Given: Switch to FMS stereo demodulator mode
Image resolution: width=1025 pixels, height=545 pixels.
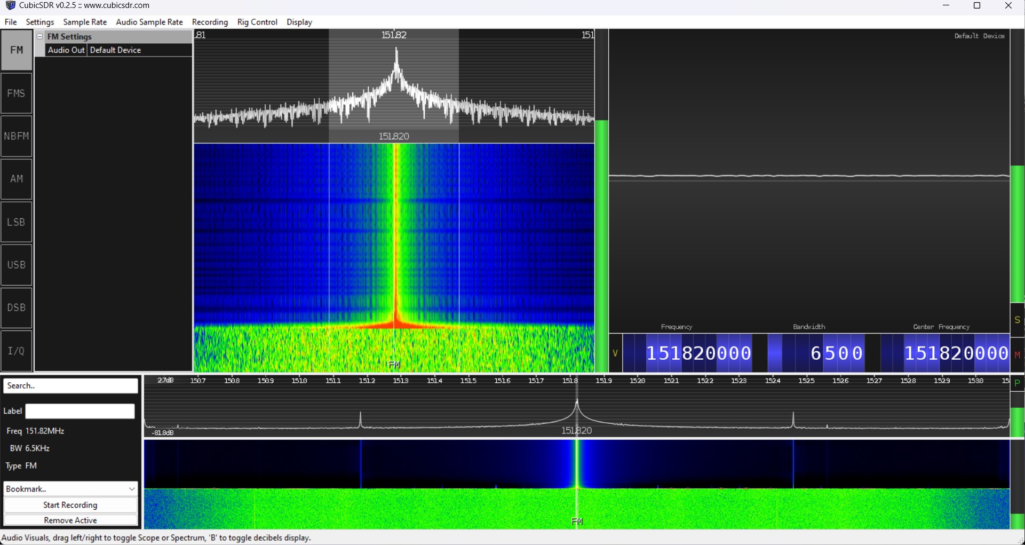Looking at the screenshot, I should tap(17, 93).
